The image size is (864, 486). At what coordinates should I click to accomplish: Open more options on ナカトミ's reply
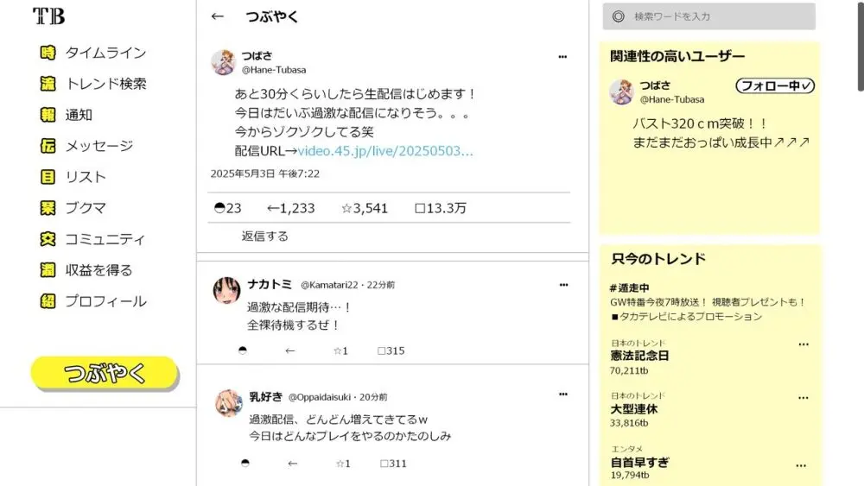[x=563, y=285]
